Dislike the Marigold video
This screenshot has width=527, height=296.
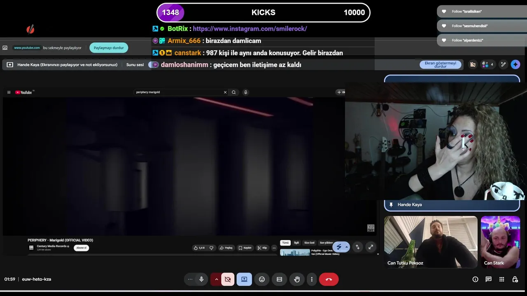(x=211, y=248)
